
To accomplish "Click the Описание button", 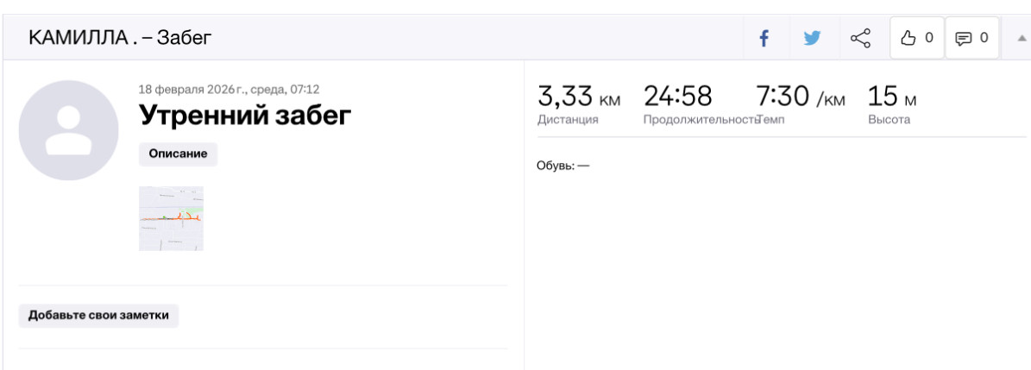I will [x=178, y=154].
